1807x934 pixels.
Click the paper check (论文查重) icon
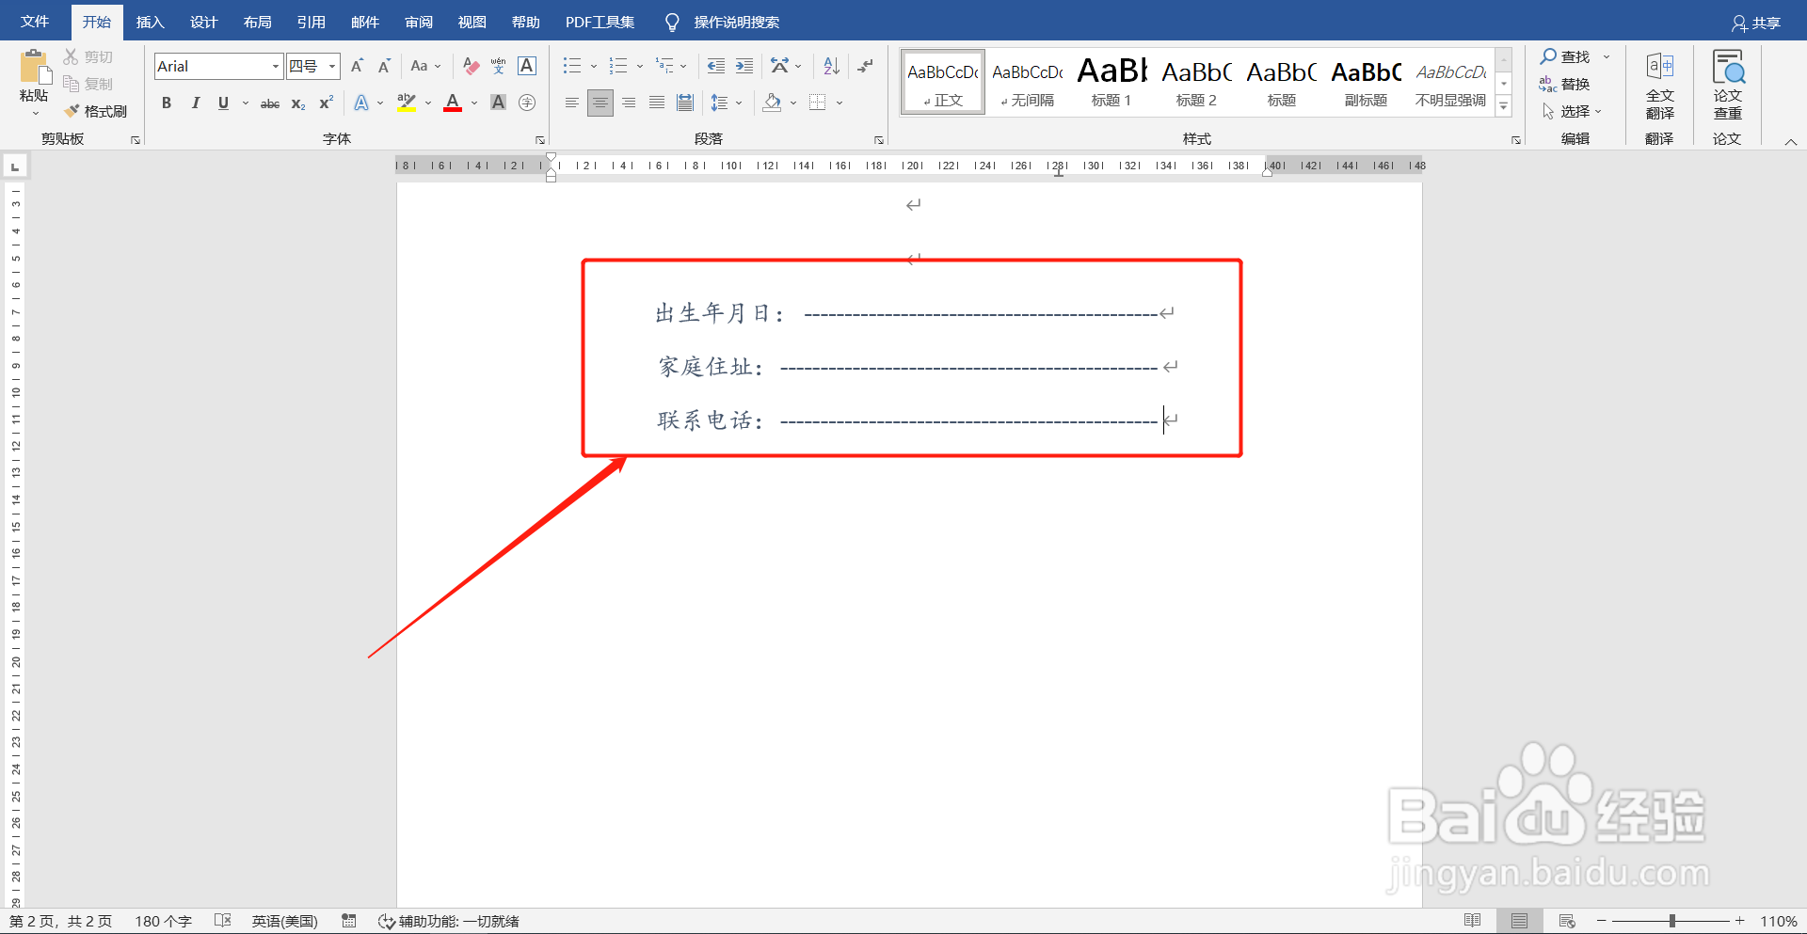(1728, 67)
